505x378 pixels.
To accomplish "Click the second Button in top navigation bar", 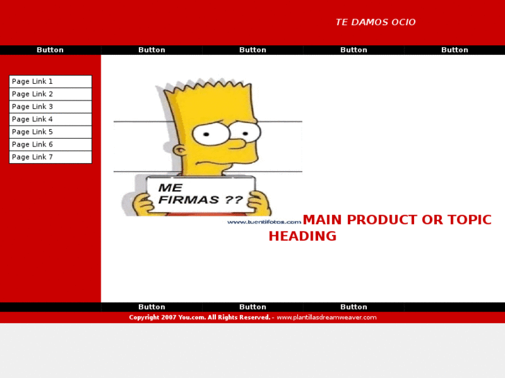I will tap(151, 50).
